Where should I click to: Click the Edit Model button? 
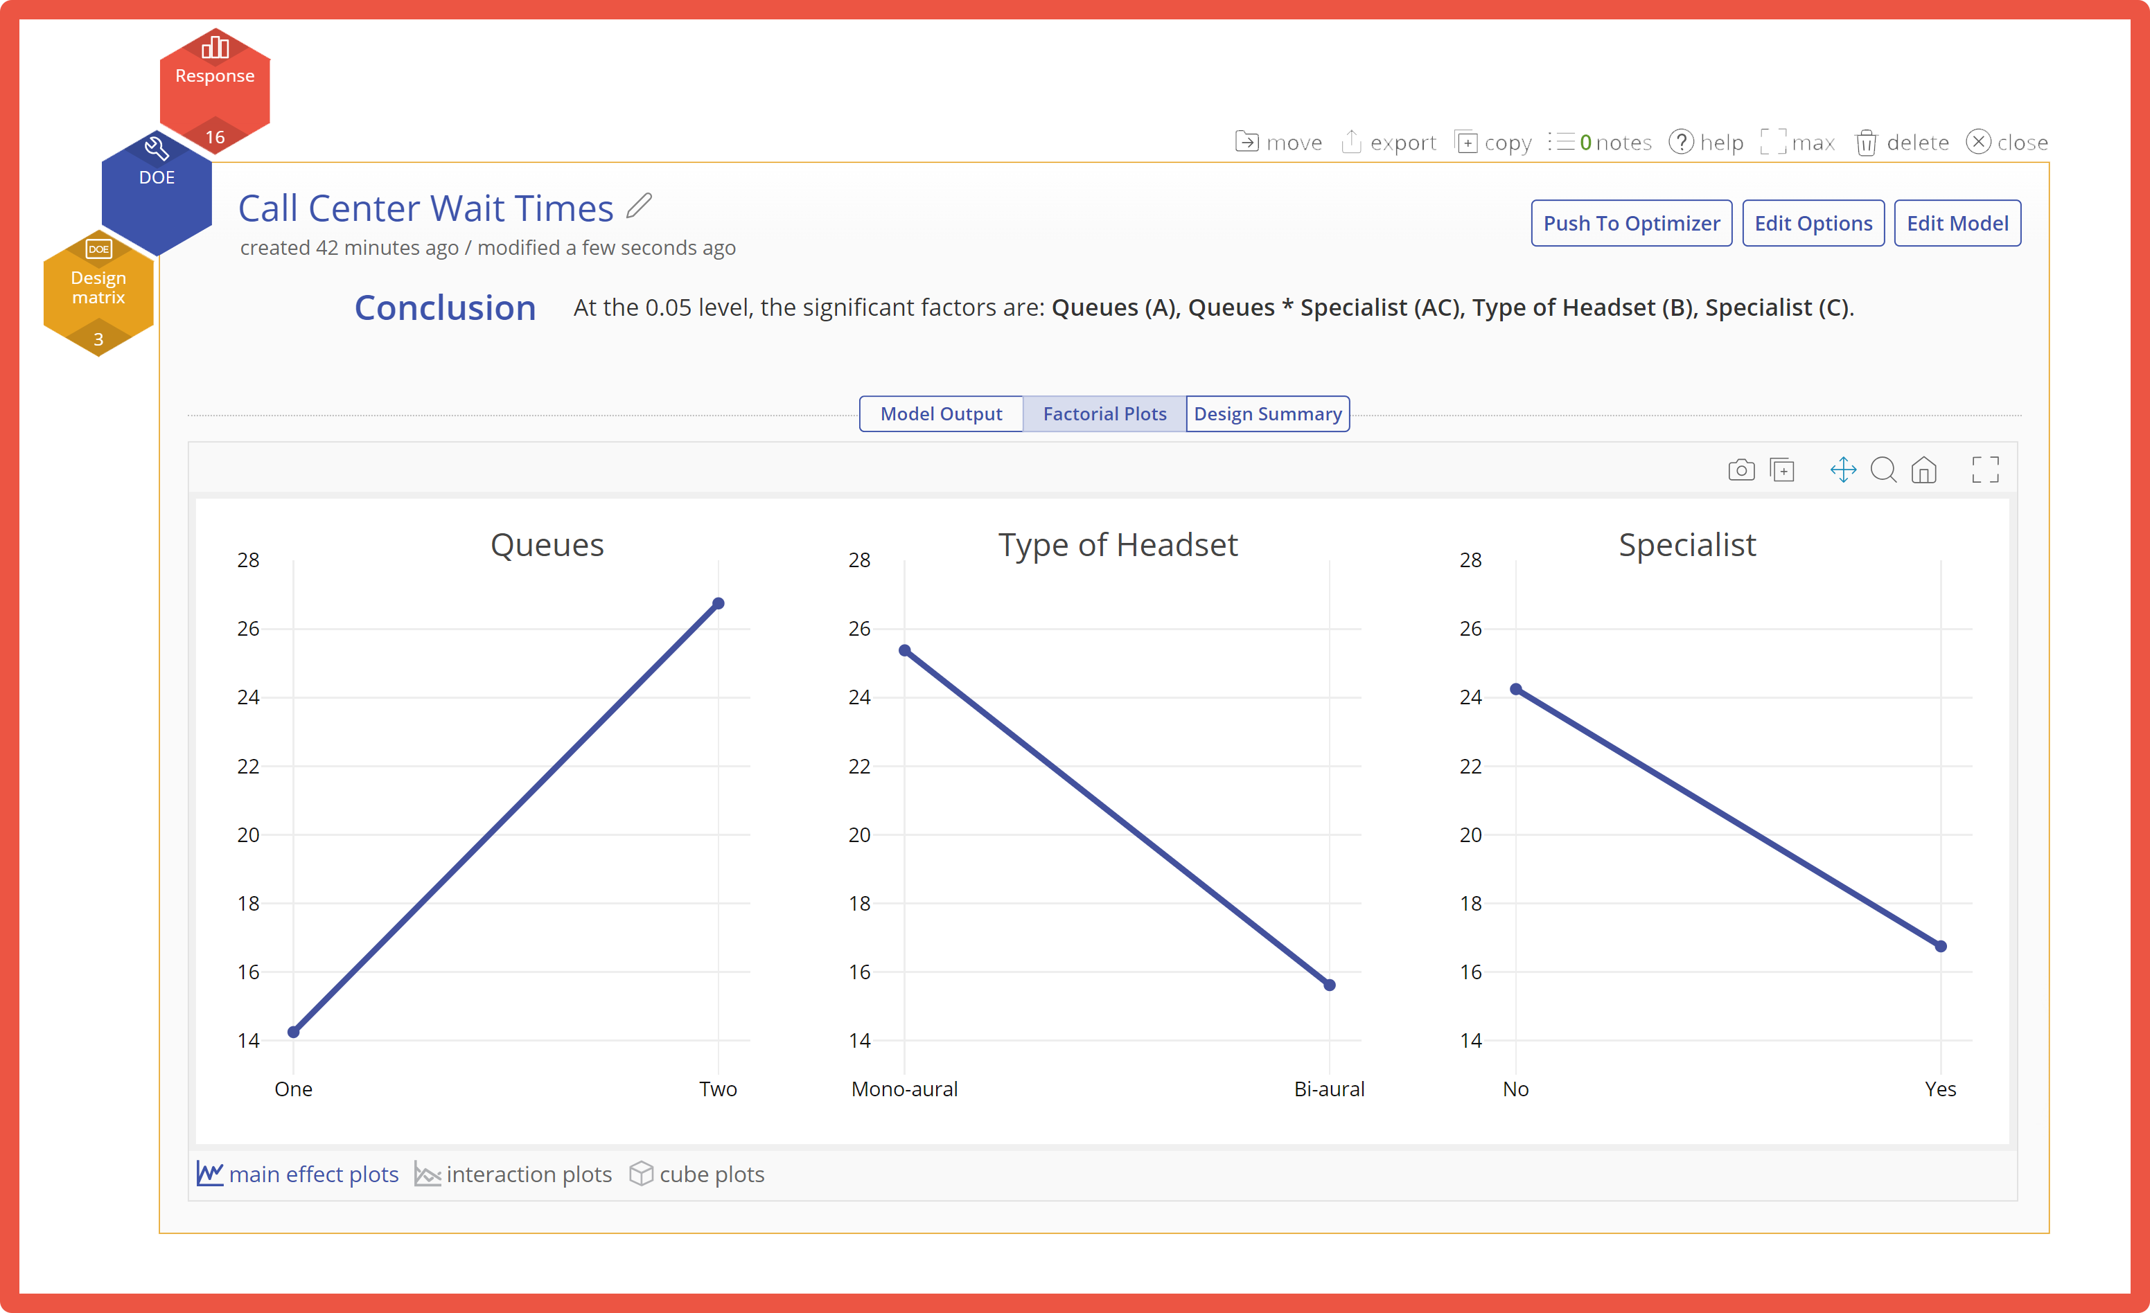point(1956,224)
